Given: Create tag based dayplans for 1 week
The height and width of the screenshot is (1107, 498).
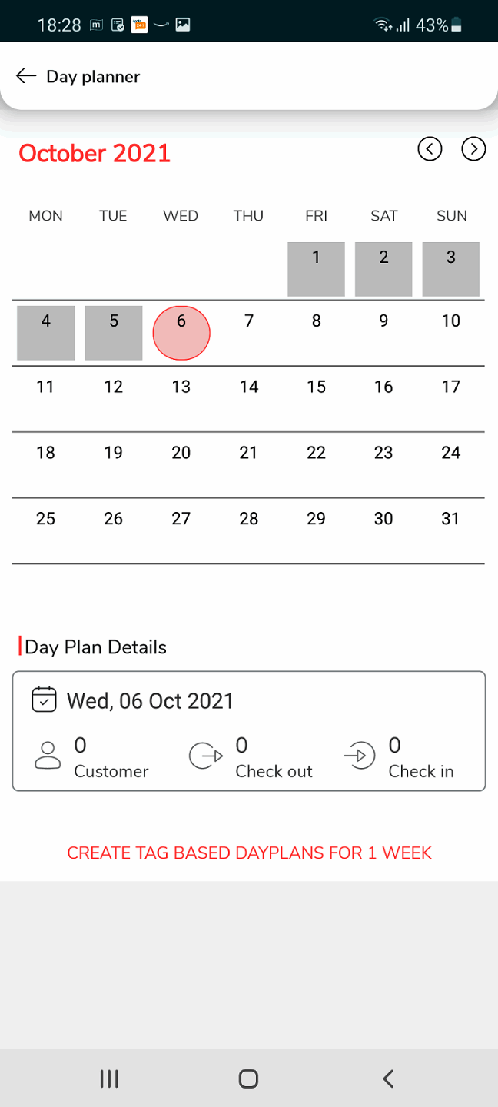Looking at the screenshot, I should 249,853.
